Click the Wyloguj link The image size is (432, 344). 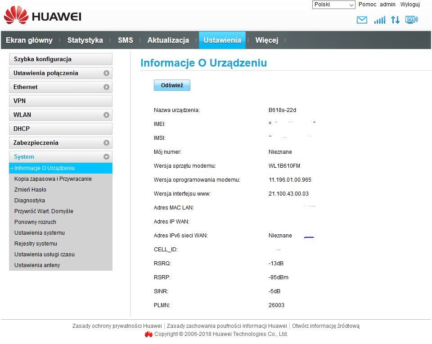[410, 4]
